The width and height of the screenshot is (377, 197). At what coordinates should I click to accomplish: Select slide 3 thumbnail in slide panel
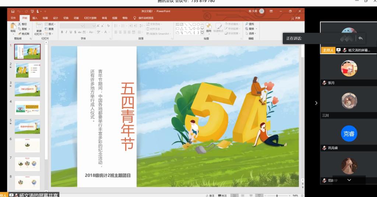click(27, 89)
